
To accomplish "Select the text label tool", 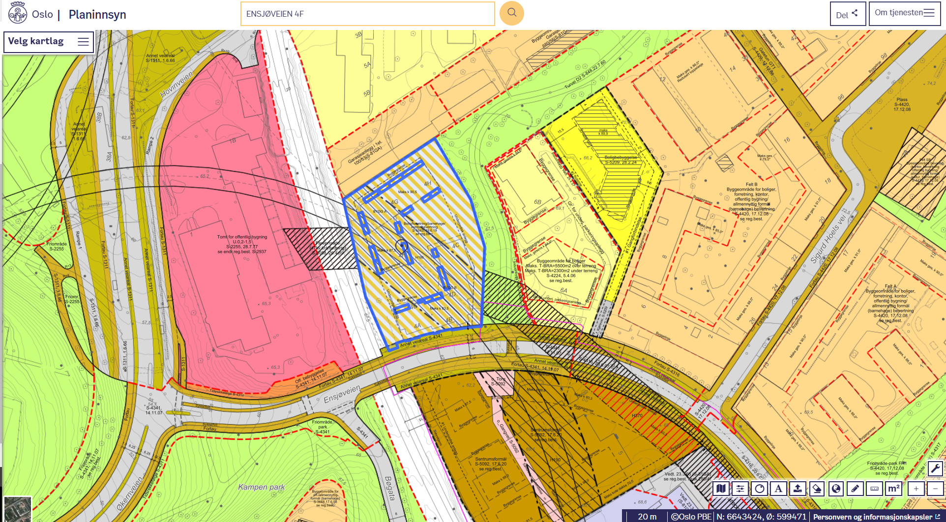I will coord(778,489).
